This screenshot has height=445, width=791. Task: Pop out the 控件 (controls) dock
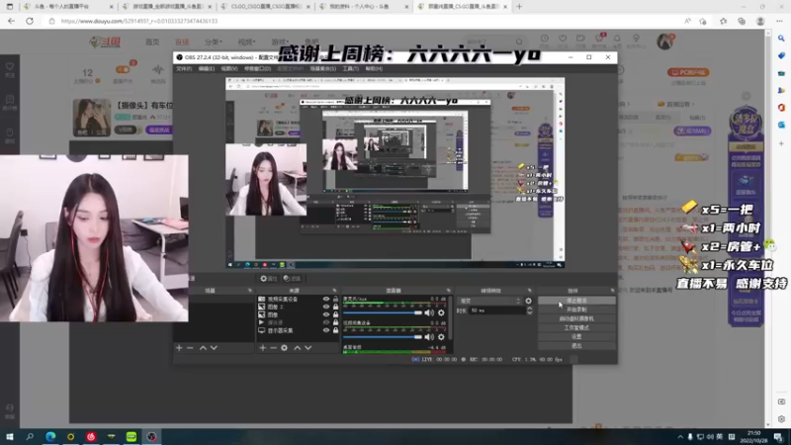point(612,291)
